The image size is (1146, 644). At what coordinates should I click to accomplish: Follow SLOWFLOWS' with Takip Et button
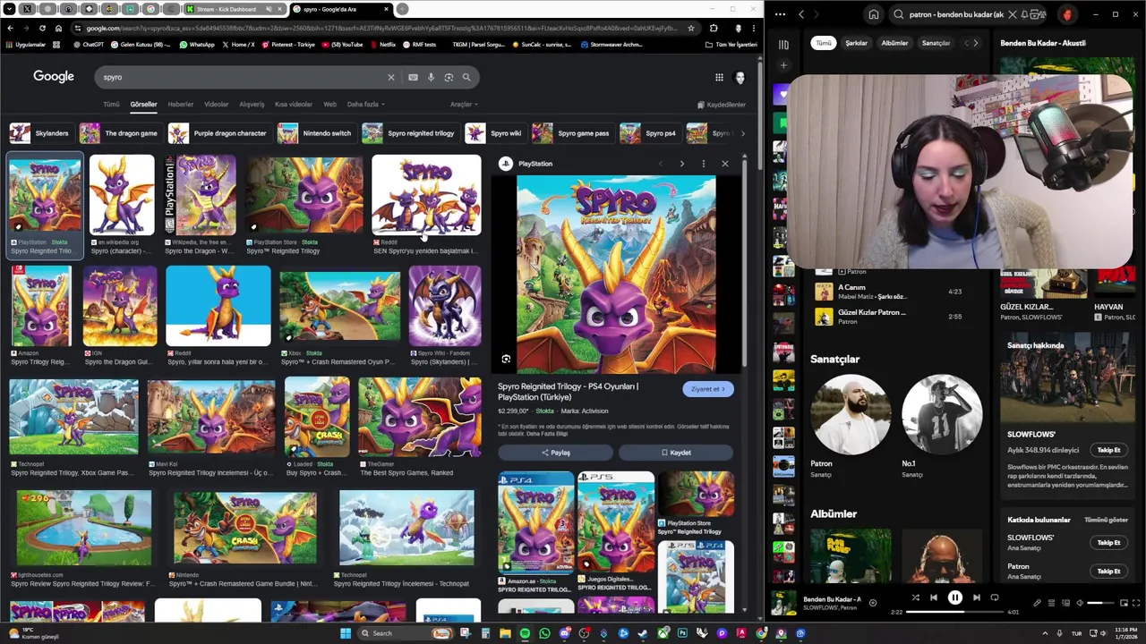point(1108,450)
